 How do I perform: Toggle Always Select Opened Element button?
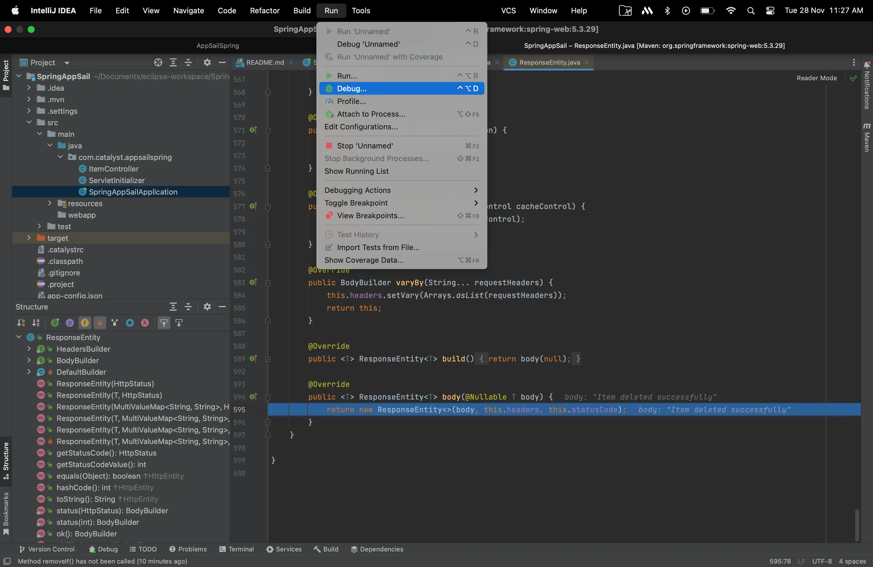164,323
